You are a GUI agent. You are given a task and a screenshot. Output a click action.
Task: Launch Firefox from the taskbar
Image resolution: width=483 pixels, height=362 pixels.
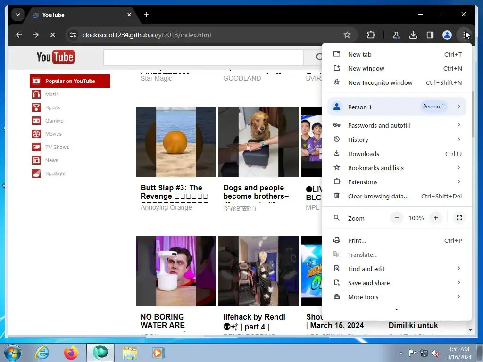(71, 353)
